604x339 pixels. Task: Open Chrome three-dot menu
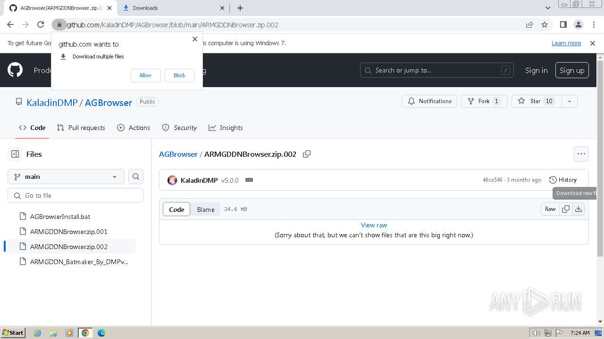point(593,24)
